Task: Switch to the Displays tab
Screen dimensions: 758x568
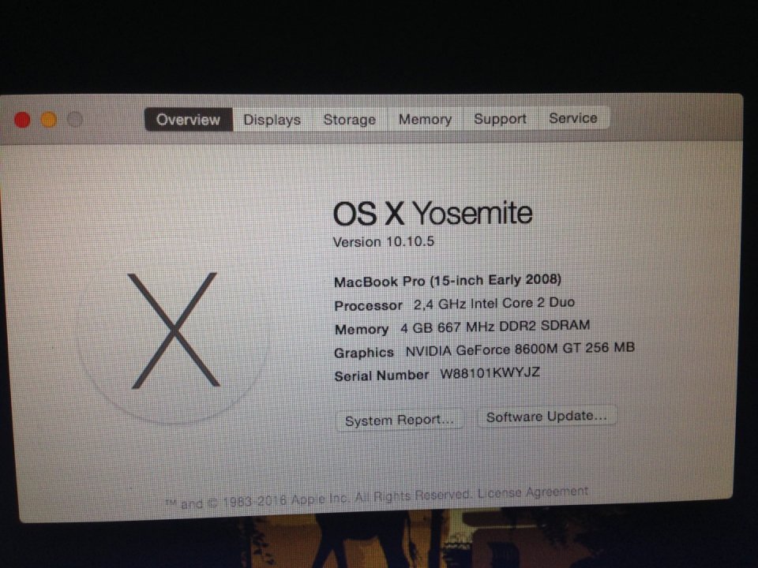Action: (x=272, y=119)
